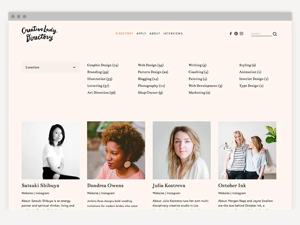Screen dimensions: 300x225
Task: Filter by Web Development (3)
Action: pos(205,86)
